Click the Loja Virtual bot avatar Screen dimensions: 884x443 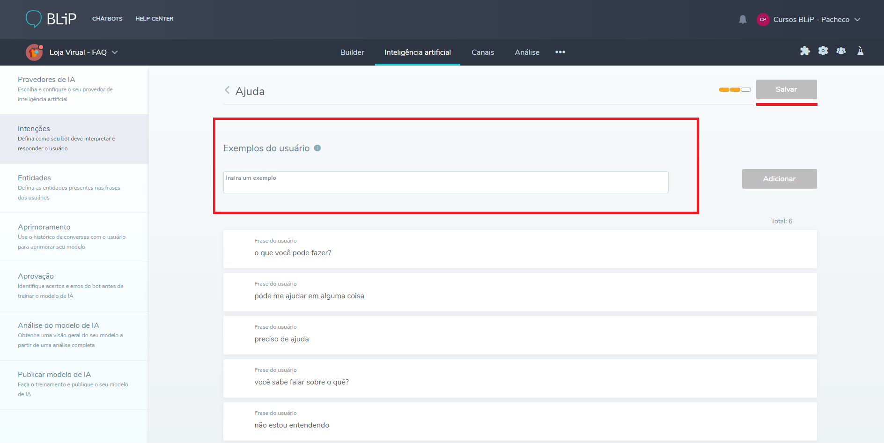[34, 52]
